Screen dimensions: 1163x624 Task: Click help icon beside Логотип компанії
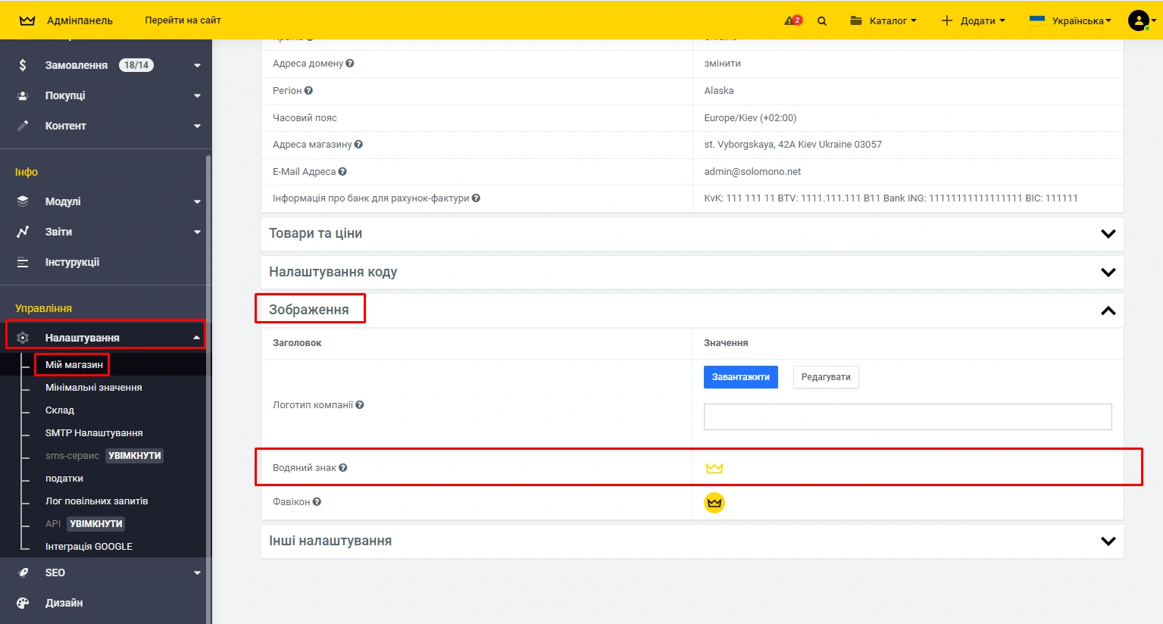pyautogui.click(x=360, y=405)
